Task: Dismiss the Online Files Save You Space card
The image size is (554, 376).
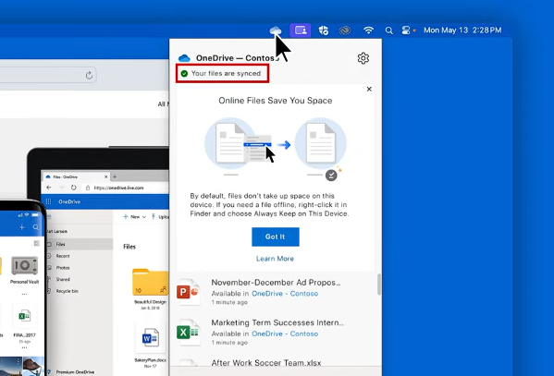Action: click(x=369, y=89)
